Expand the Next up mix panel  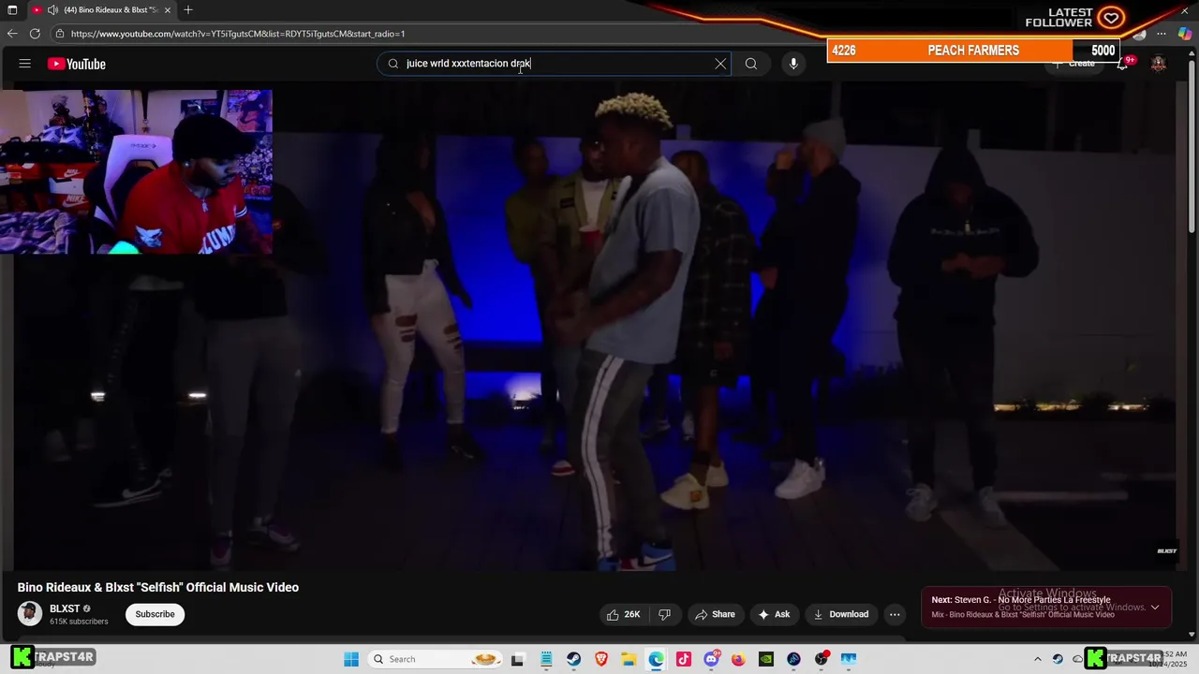pyautogui.click(x=1155, y=607)
